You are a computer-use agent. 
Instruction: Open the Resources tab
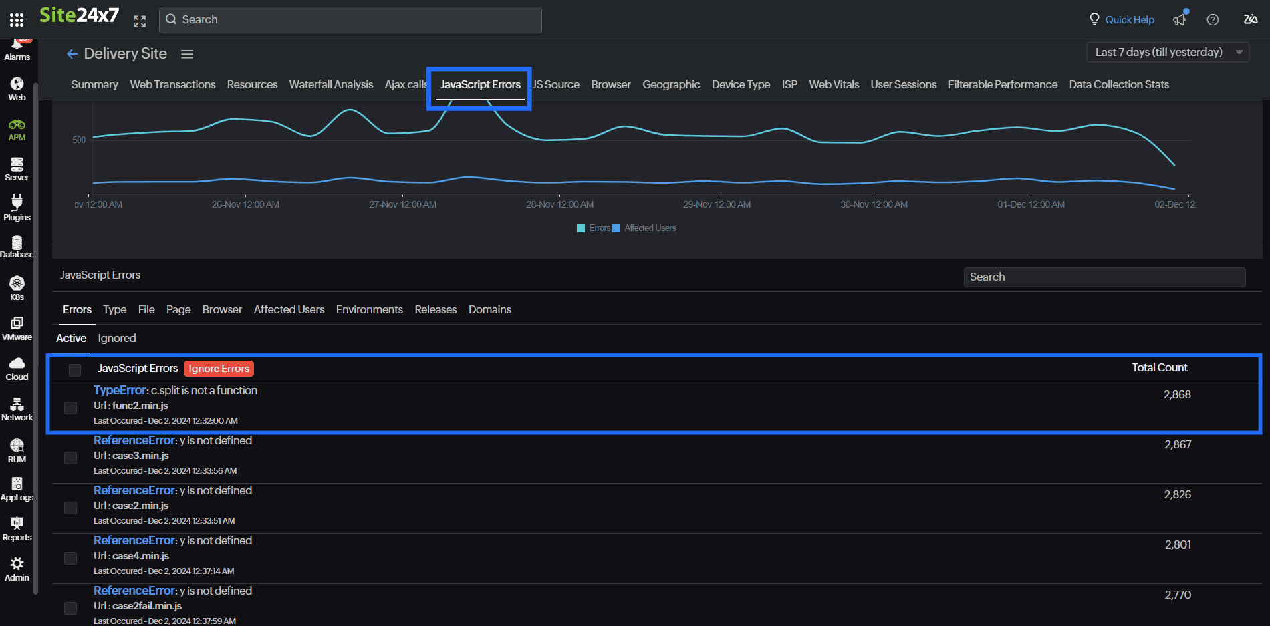[x=252, y=84]
